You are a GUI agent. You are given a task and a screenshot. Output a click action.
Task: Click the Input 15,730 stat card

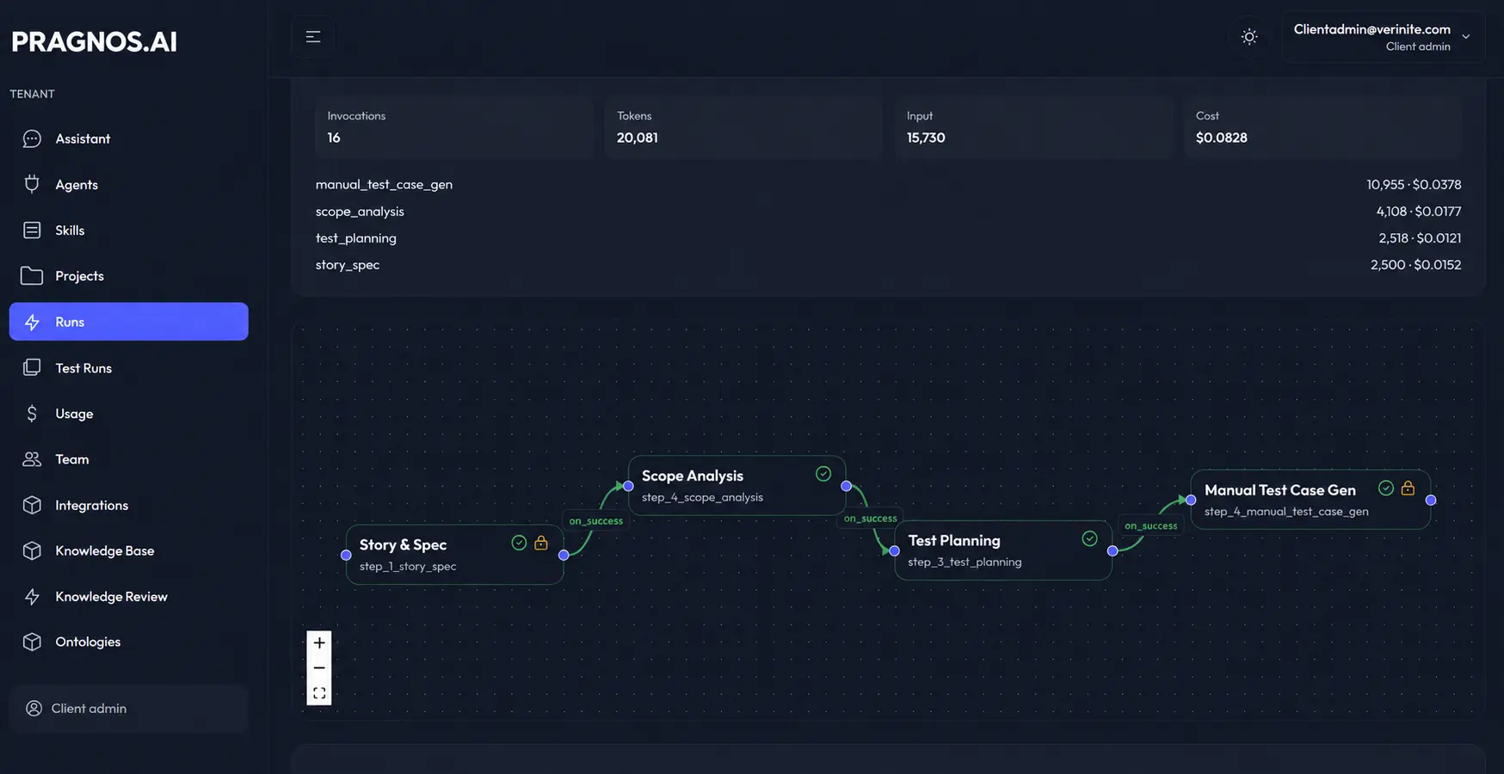click(x=1033, y=126)
